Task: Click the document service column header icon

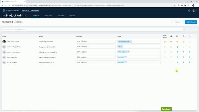Action: point(177,36)
